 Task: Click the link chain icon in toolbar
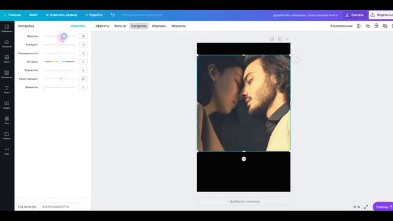(x=368, y=26)
